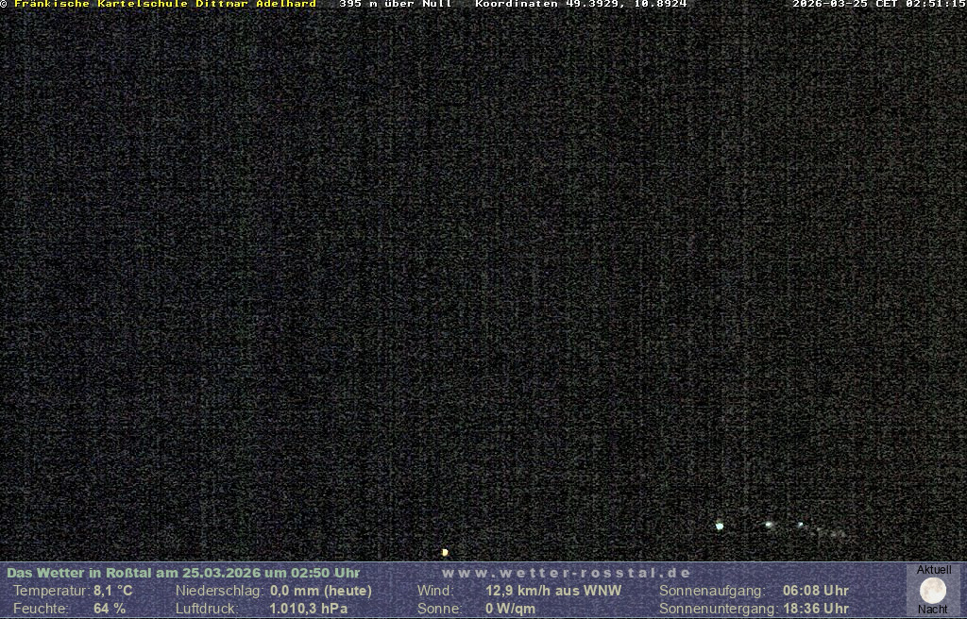Click the timestamp 2026-03-25 CET 02:51:15

[878, 5]
